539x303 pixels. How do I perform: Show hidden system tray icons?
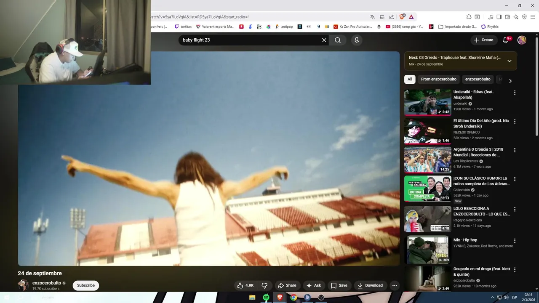click(x=493, y=298)
